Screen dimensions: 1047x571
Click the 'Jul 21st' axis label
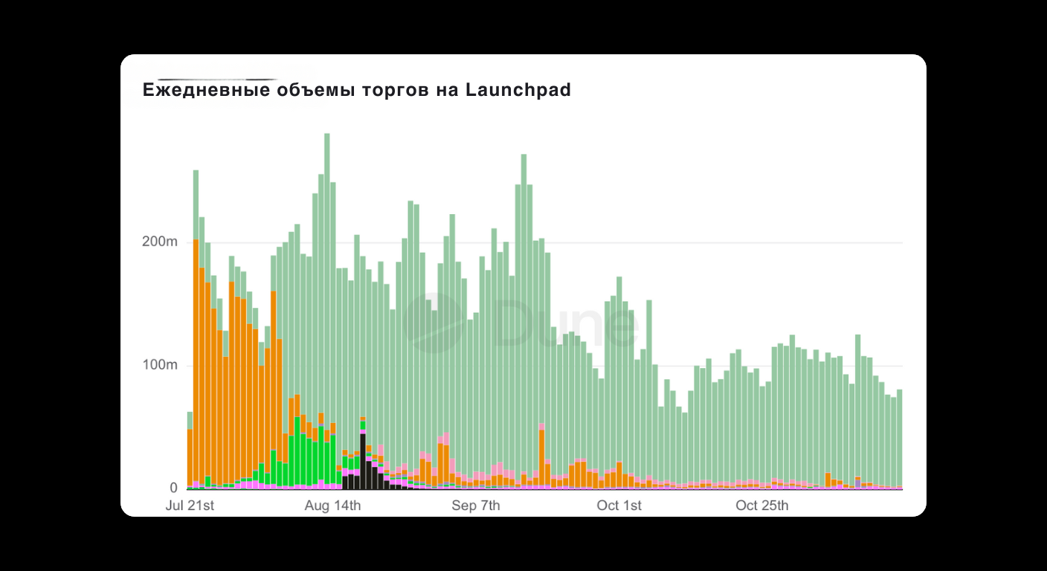pos(191,506)
